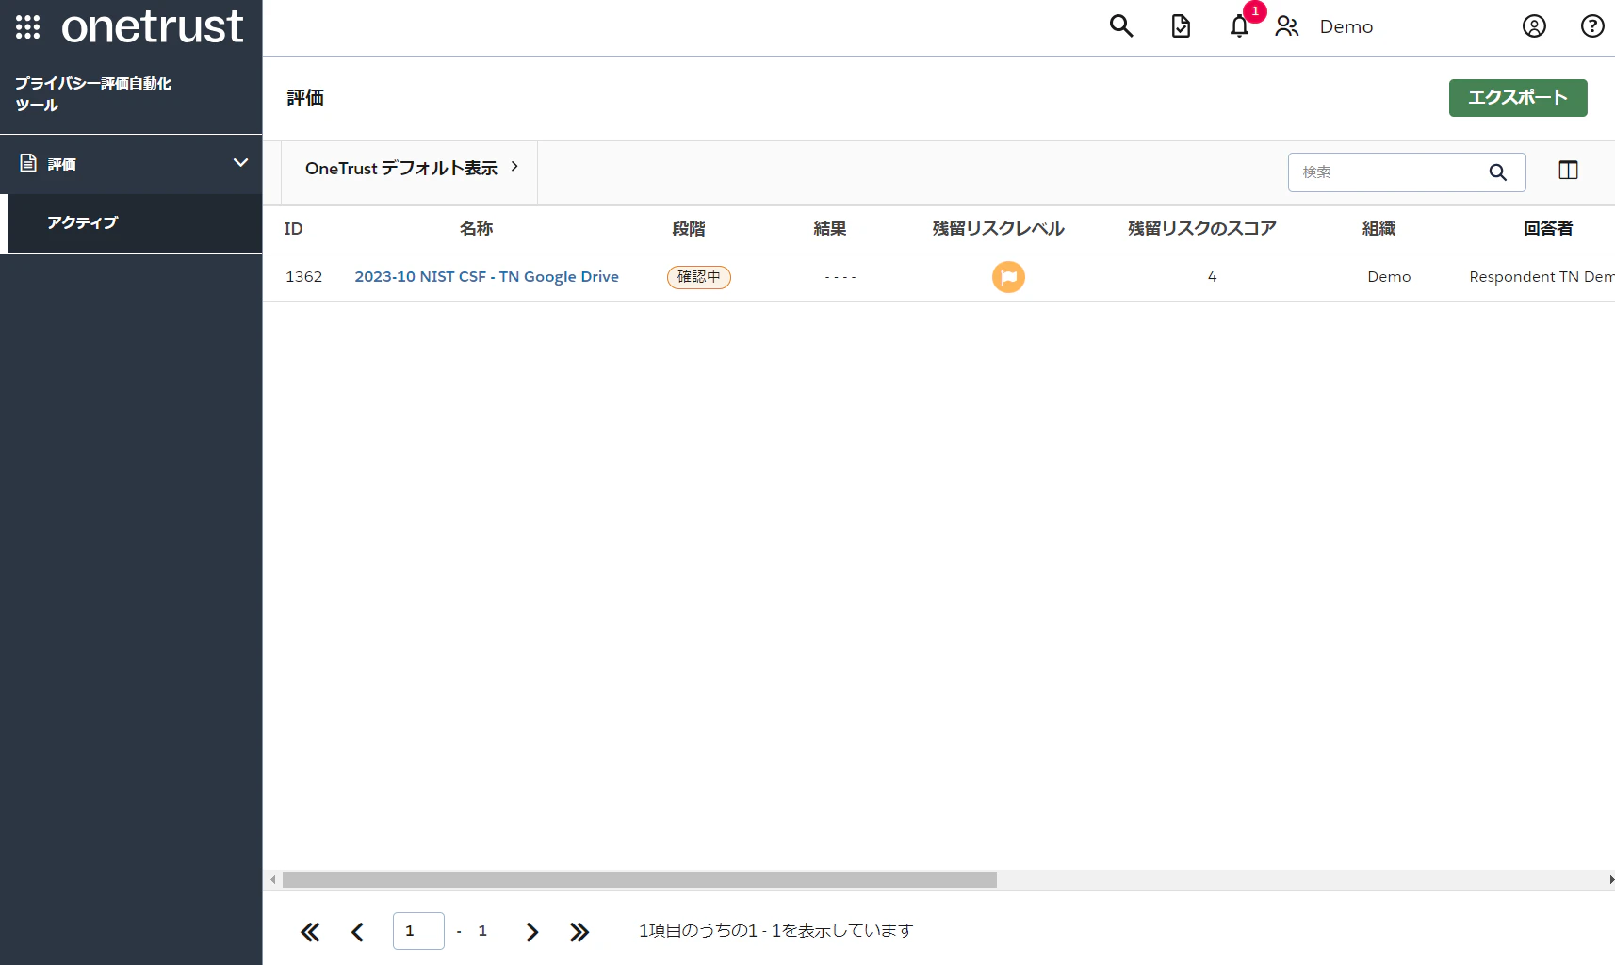The width and height of the screenshot is (1615, 965).
Task: Go to previous page arrow
Action: 357,932
